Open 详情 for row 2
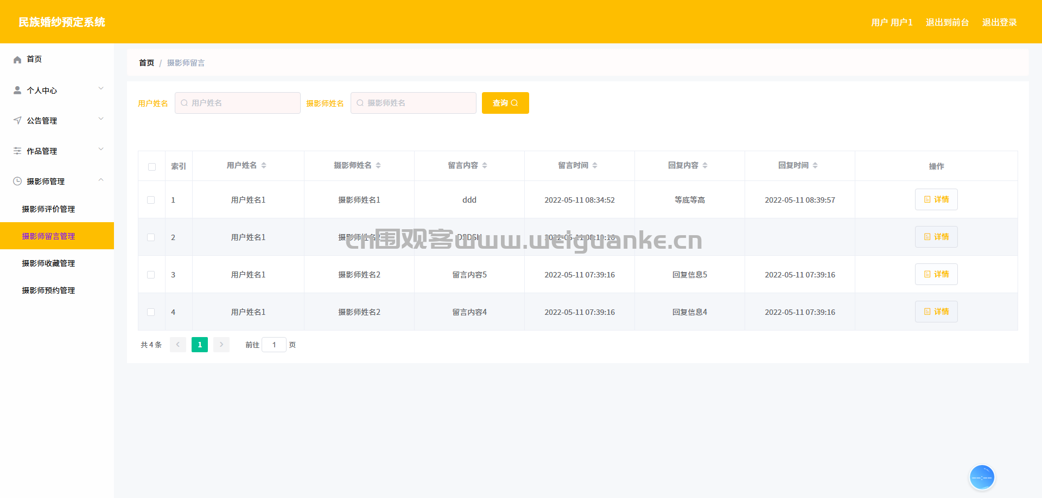The image size is (1042, 498). pyautogui.click(x=936, y=237)
